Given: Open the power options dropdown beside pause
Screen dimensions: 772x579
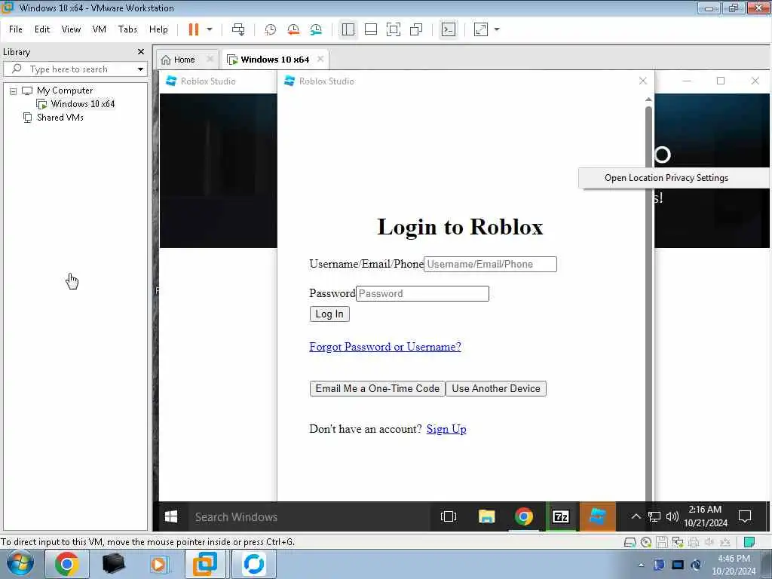Looking at the screenshot, I should 210,29.
